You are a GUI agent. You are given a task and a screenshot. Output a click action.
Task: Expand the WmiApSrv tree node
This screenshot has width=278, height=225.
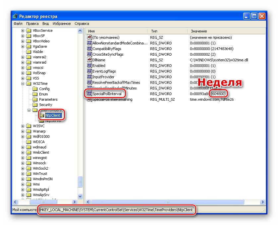23,195
